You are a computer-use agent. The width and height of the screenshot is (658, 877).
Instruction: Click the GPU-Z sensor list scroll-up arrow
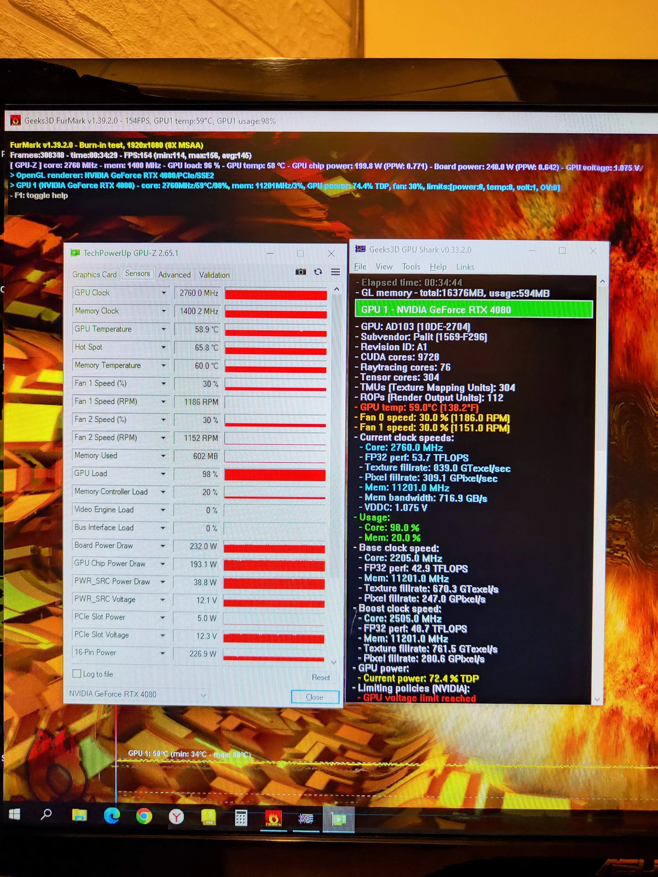coord(337,289)
